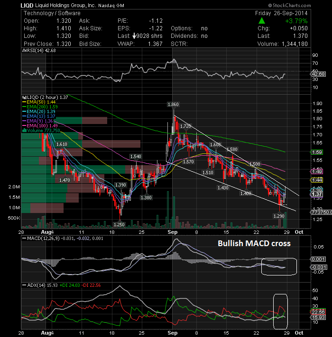The width and height of the screenshot is (332, 337).
Task: Click the 42.68 RSI value tag on right axis
Action: [318, 74]
